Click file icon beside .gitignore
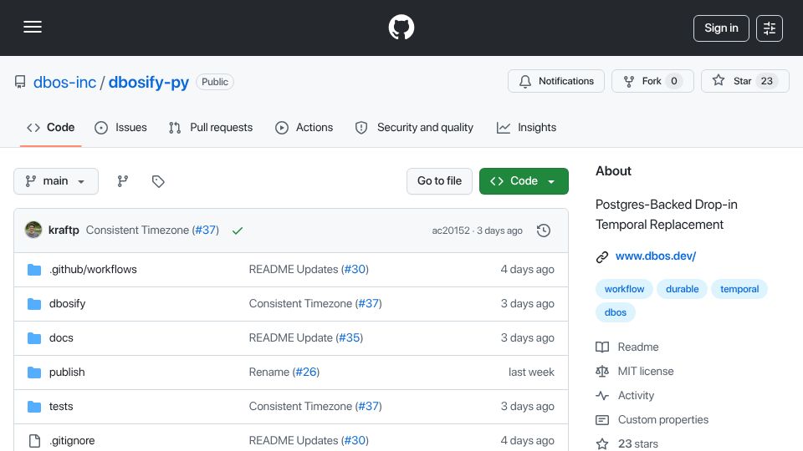803x451 pixels. [x=34, y=441]
